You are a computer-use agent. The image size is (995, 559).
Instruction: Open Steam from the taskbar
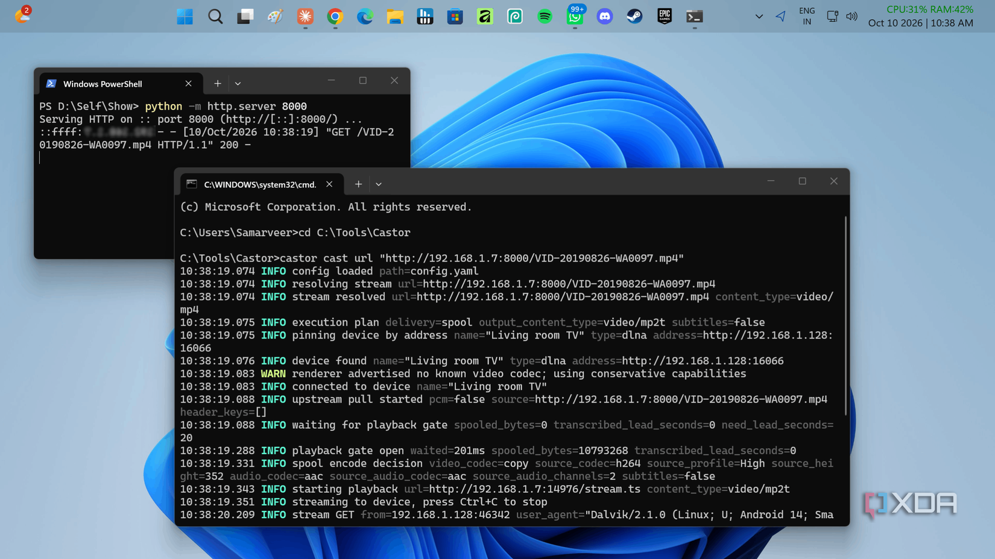point(634,16)
